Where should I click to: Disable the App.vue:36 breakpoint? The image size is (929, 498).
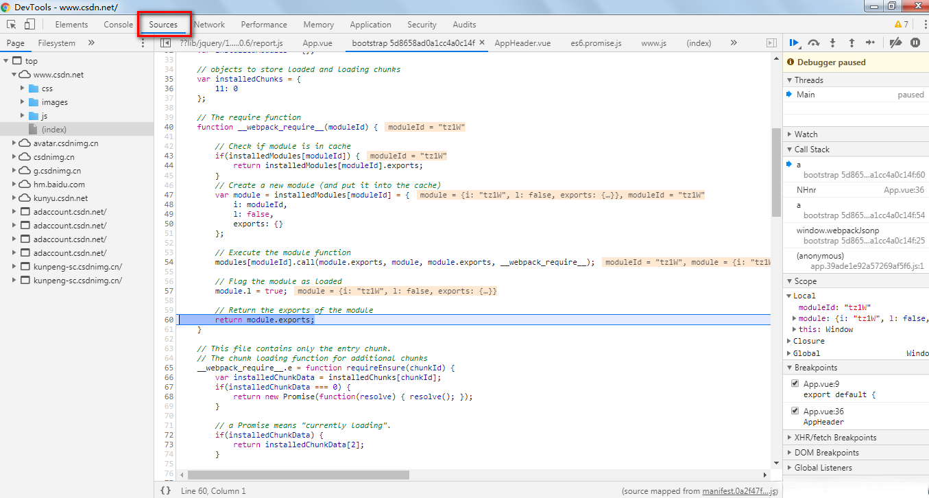pos(795,411)
